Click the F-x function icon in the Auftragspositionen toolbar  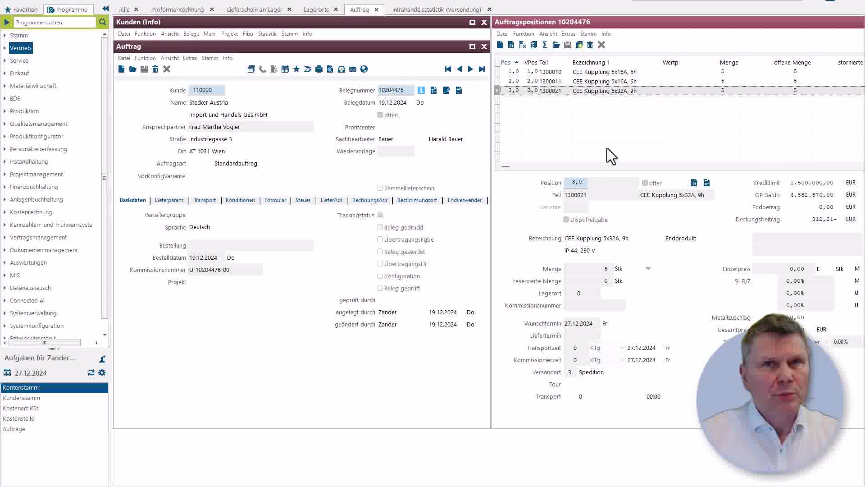click(522, 45)
